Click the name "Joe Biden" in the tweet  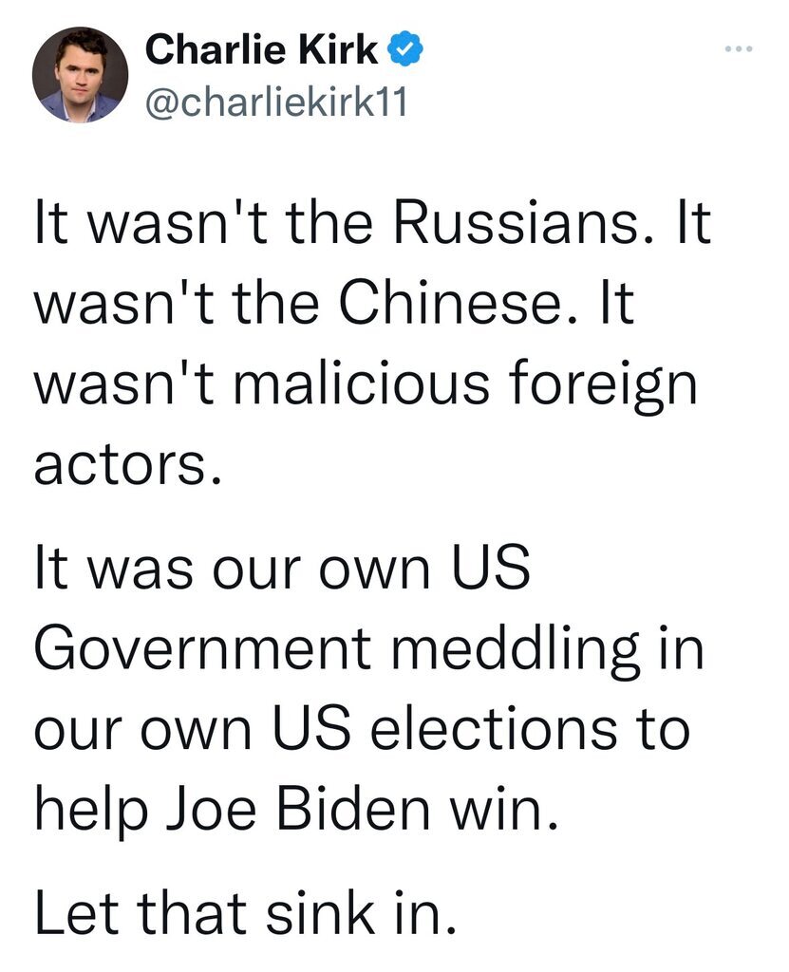(297, 808)
